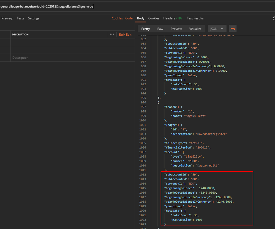Select the Preview response view
The height and width of the screenshot is (229, 275).
click(x=176, y=29)
